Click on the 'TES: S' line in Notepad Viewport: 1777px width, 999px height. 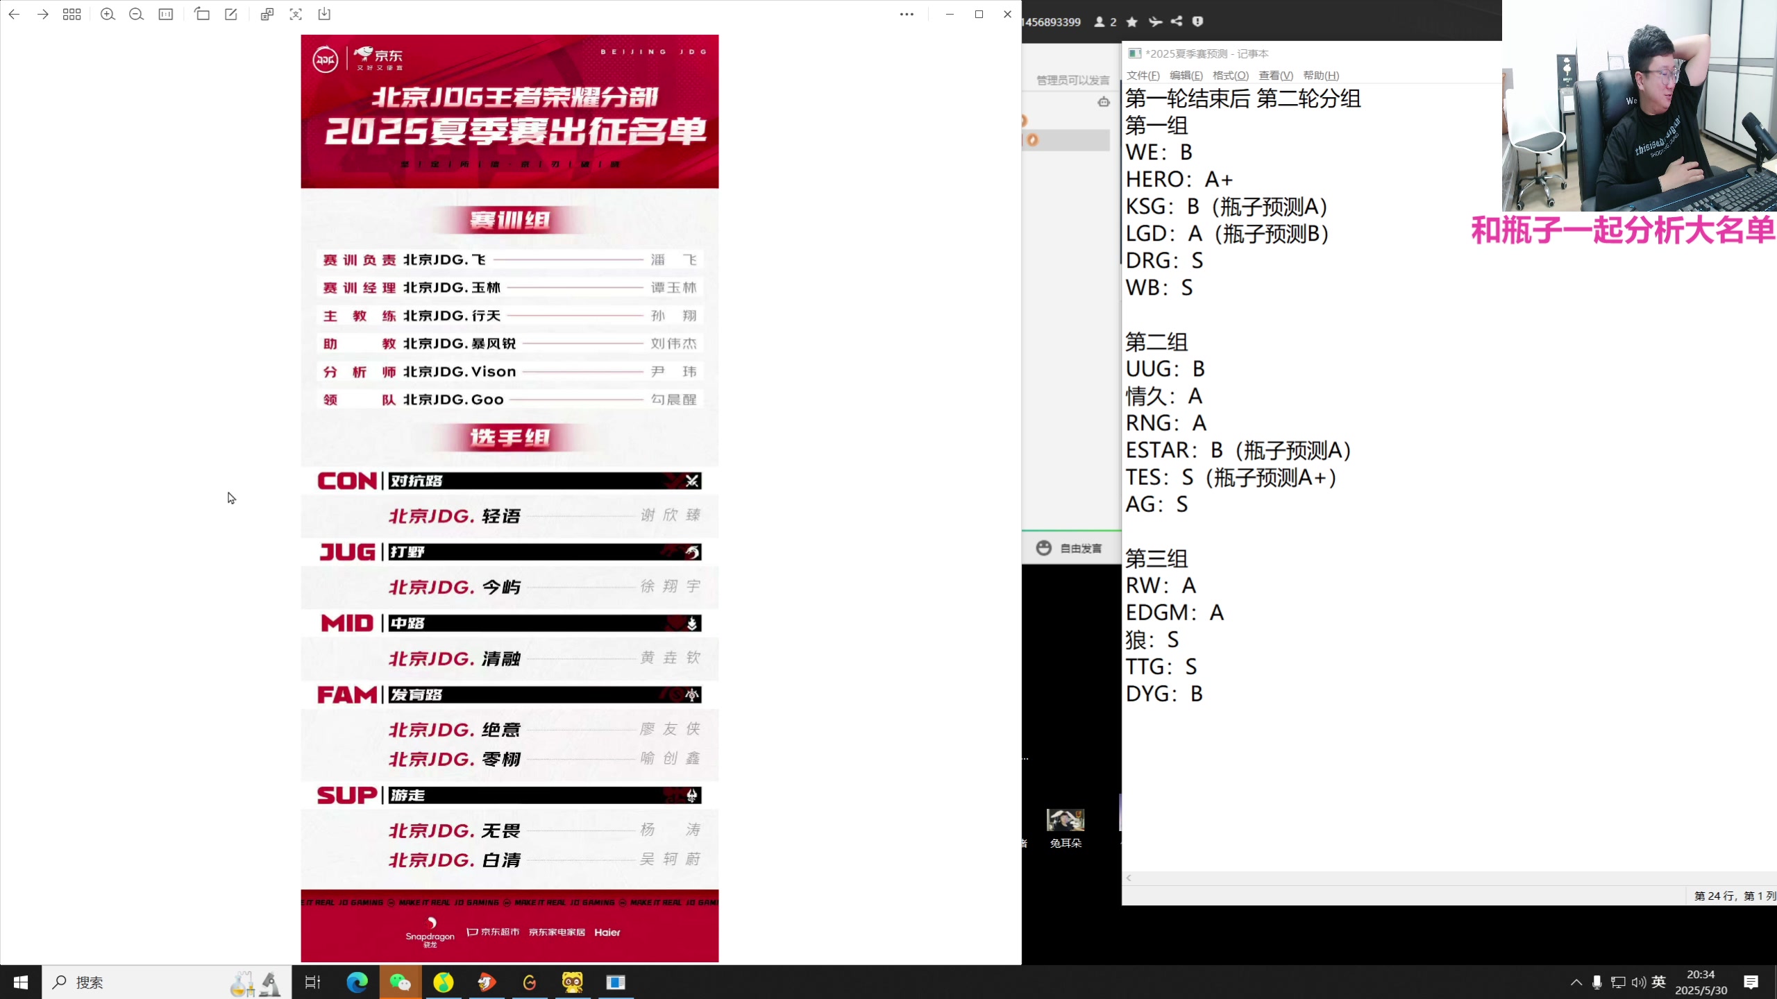tap(1231, 477)
